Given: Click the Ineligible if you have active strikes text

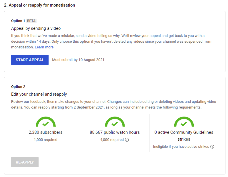Looking at the screenshot, I should pyautogui.click(x=181, y=147).
